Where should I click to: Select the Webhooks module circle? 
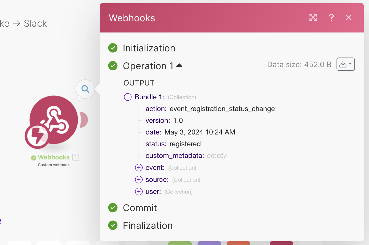click(54, 120)
